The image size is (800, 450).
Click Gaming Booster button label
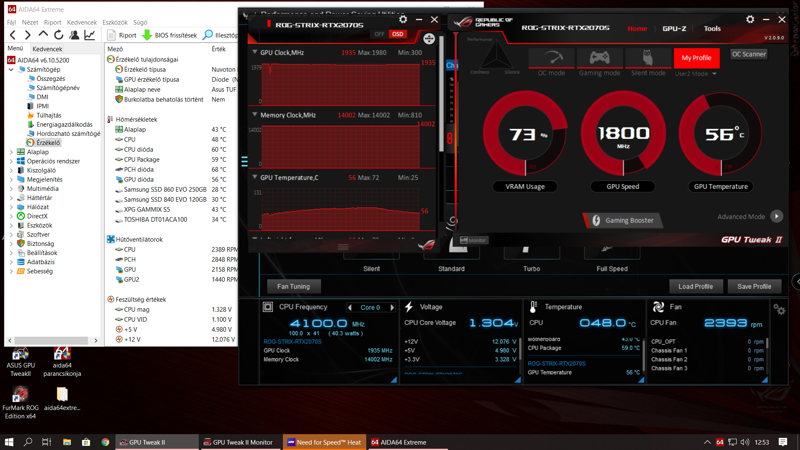pyautogui.click(x=629, y=220)
